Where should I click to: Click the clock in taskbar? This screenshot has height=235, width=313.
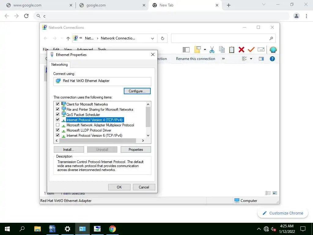287,229
